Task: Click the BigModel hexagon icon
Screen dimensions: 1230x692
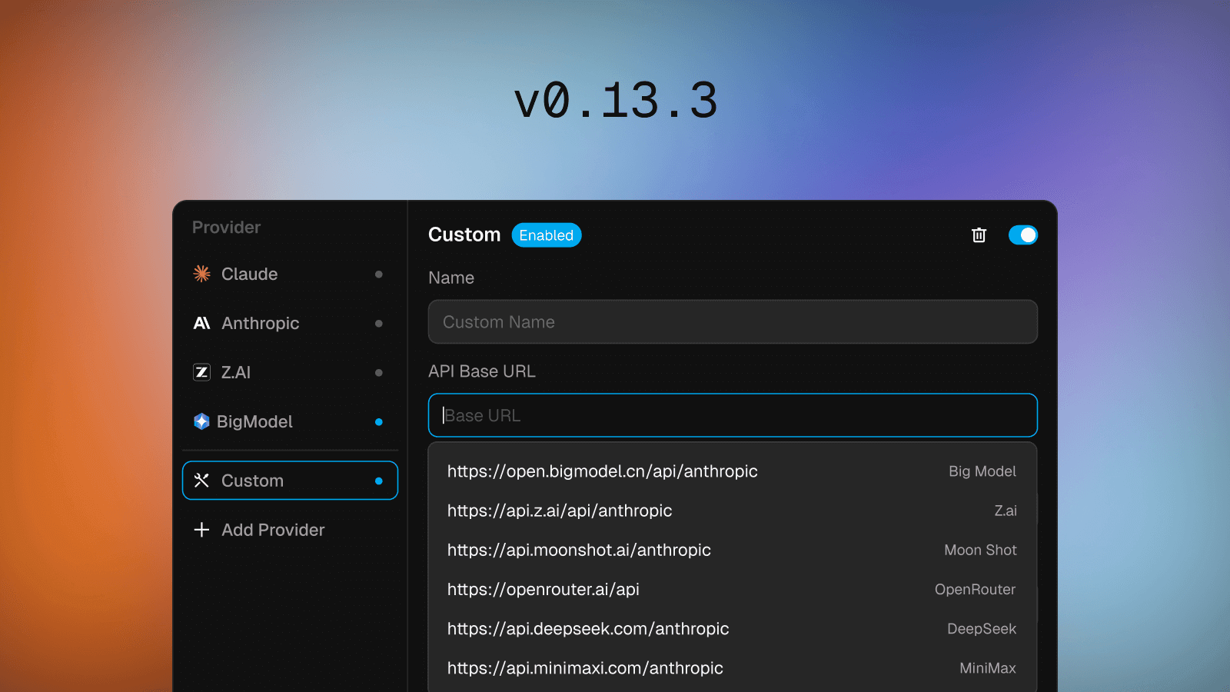Action: pos(201,421)
